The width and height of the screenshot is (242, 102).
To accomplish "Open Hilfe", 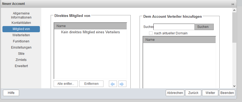I will click(11, 93).
